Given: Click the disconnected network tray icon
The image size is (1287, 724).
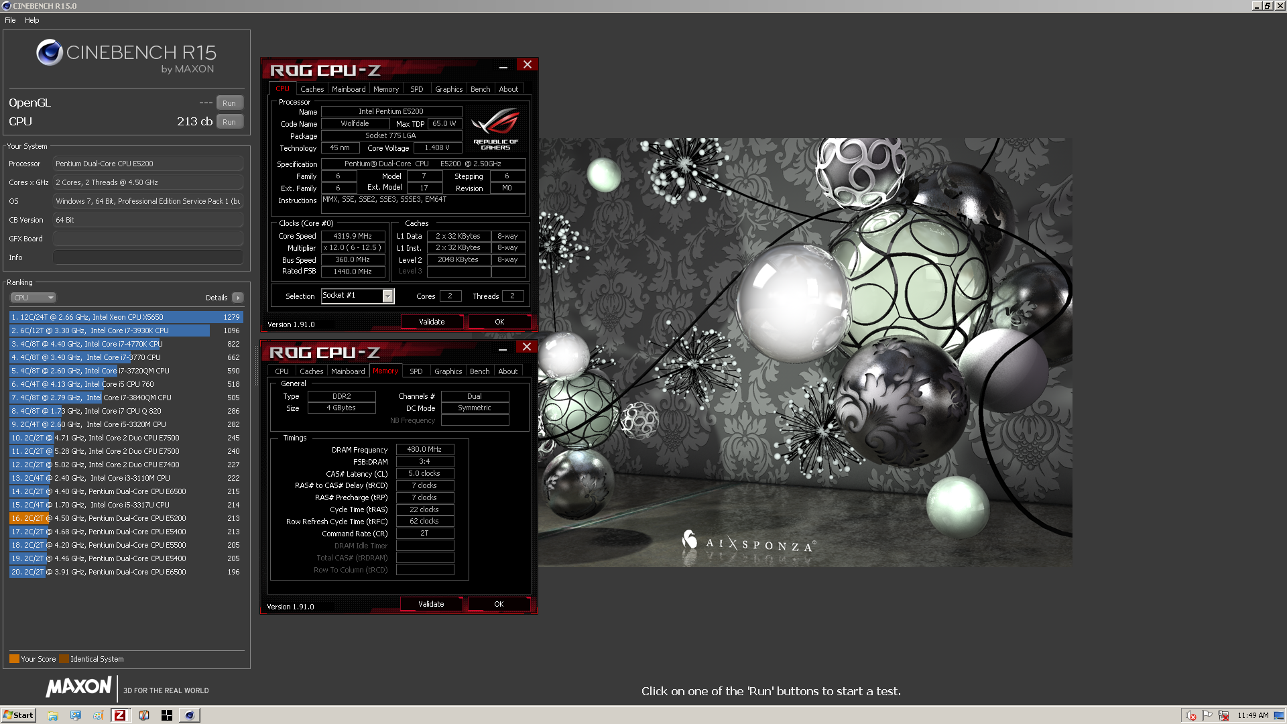Looking at the screenshot, I should click(x=1223, y=715).
